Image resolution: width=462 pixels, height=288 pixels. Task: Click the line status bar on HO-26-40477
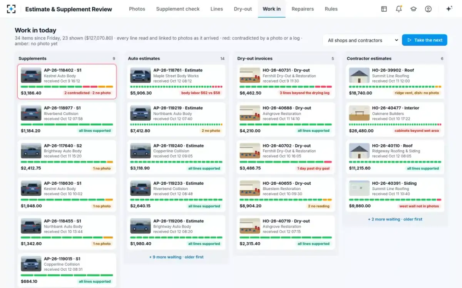[395, 124]
